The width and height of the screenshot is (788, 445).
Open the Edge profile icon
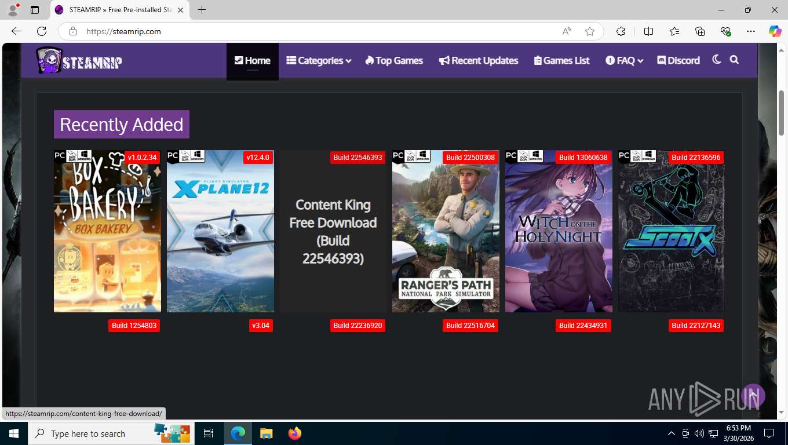tap(13, 10)
